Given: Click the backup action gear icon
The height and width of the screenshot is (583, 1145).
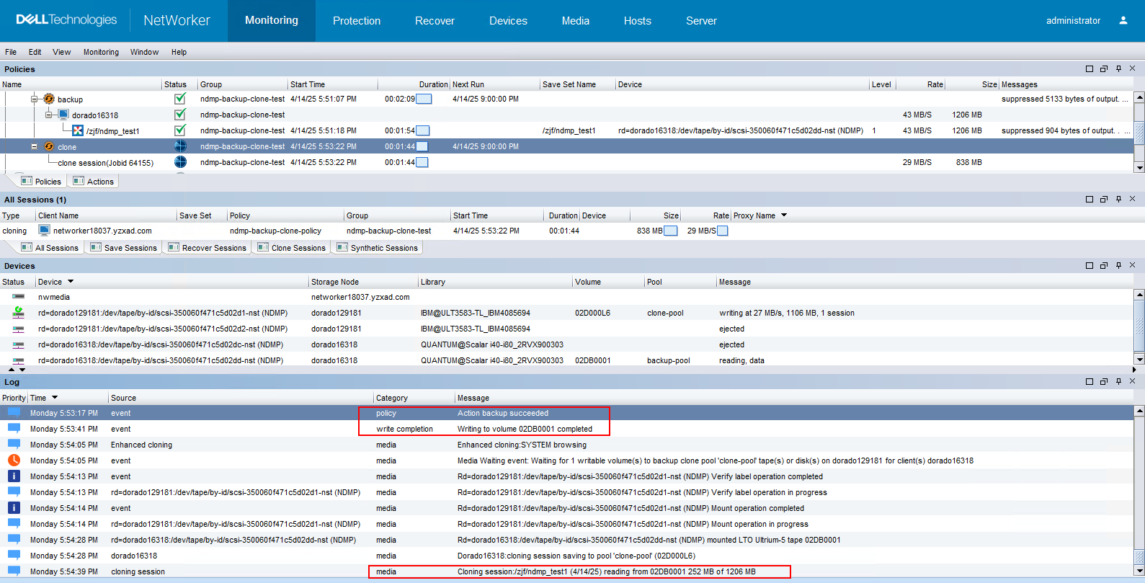Looking at the screenshot, I should 49,99.
